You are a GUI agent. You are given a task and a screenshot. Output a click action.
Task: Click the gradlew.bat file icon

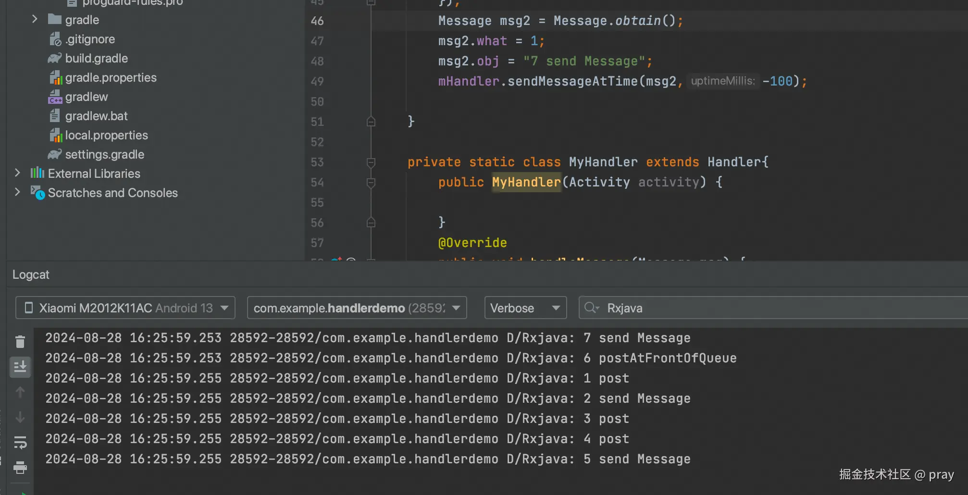[x=55, y=116]
